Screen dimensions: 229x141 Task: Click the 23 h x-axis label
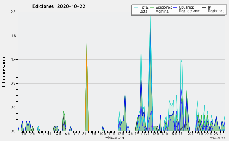point(217,133)
